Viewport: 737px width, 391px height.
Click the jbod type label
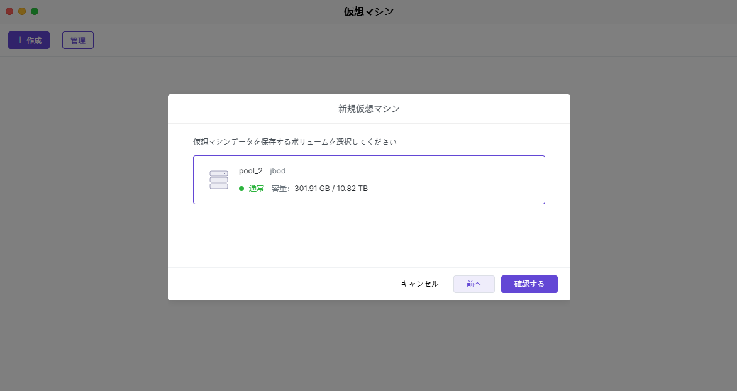278,171
